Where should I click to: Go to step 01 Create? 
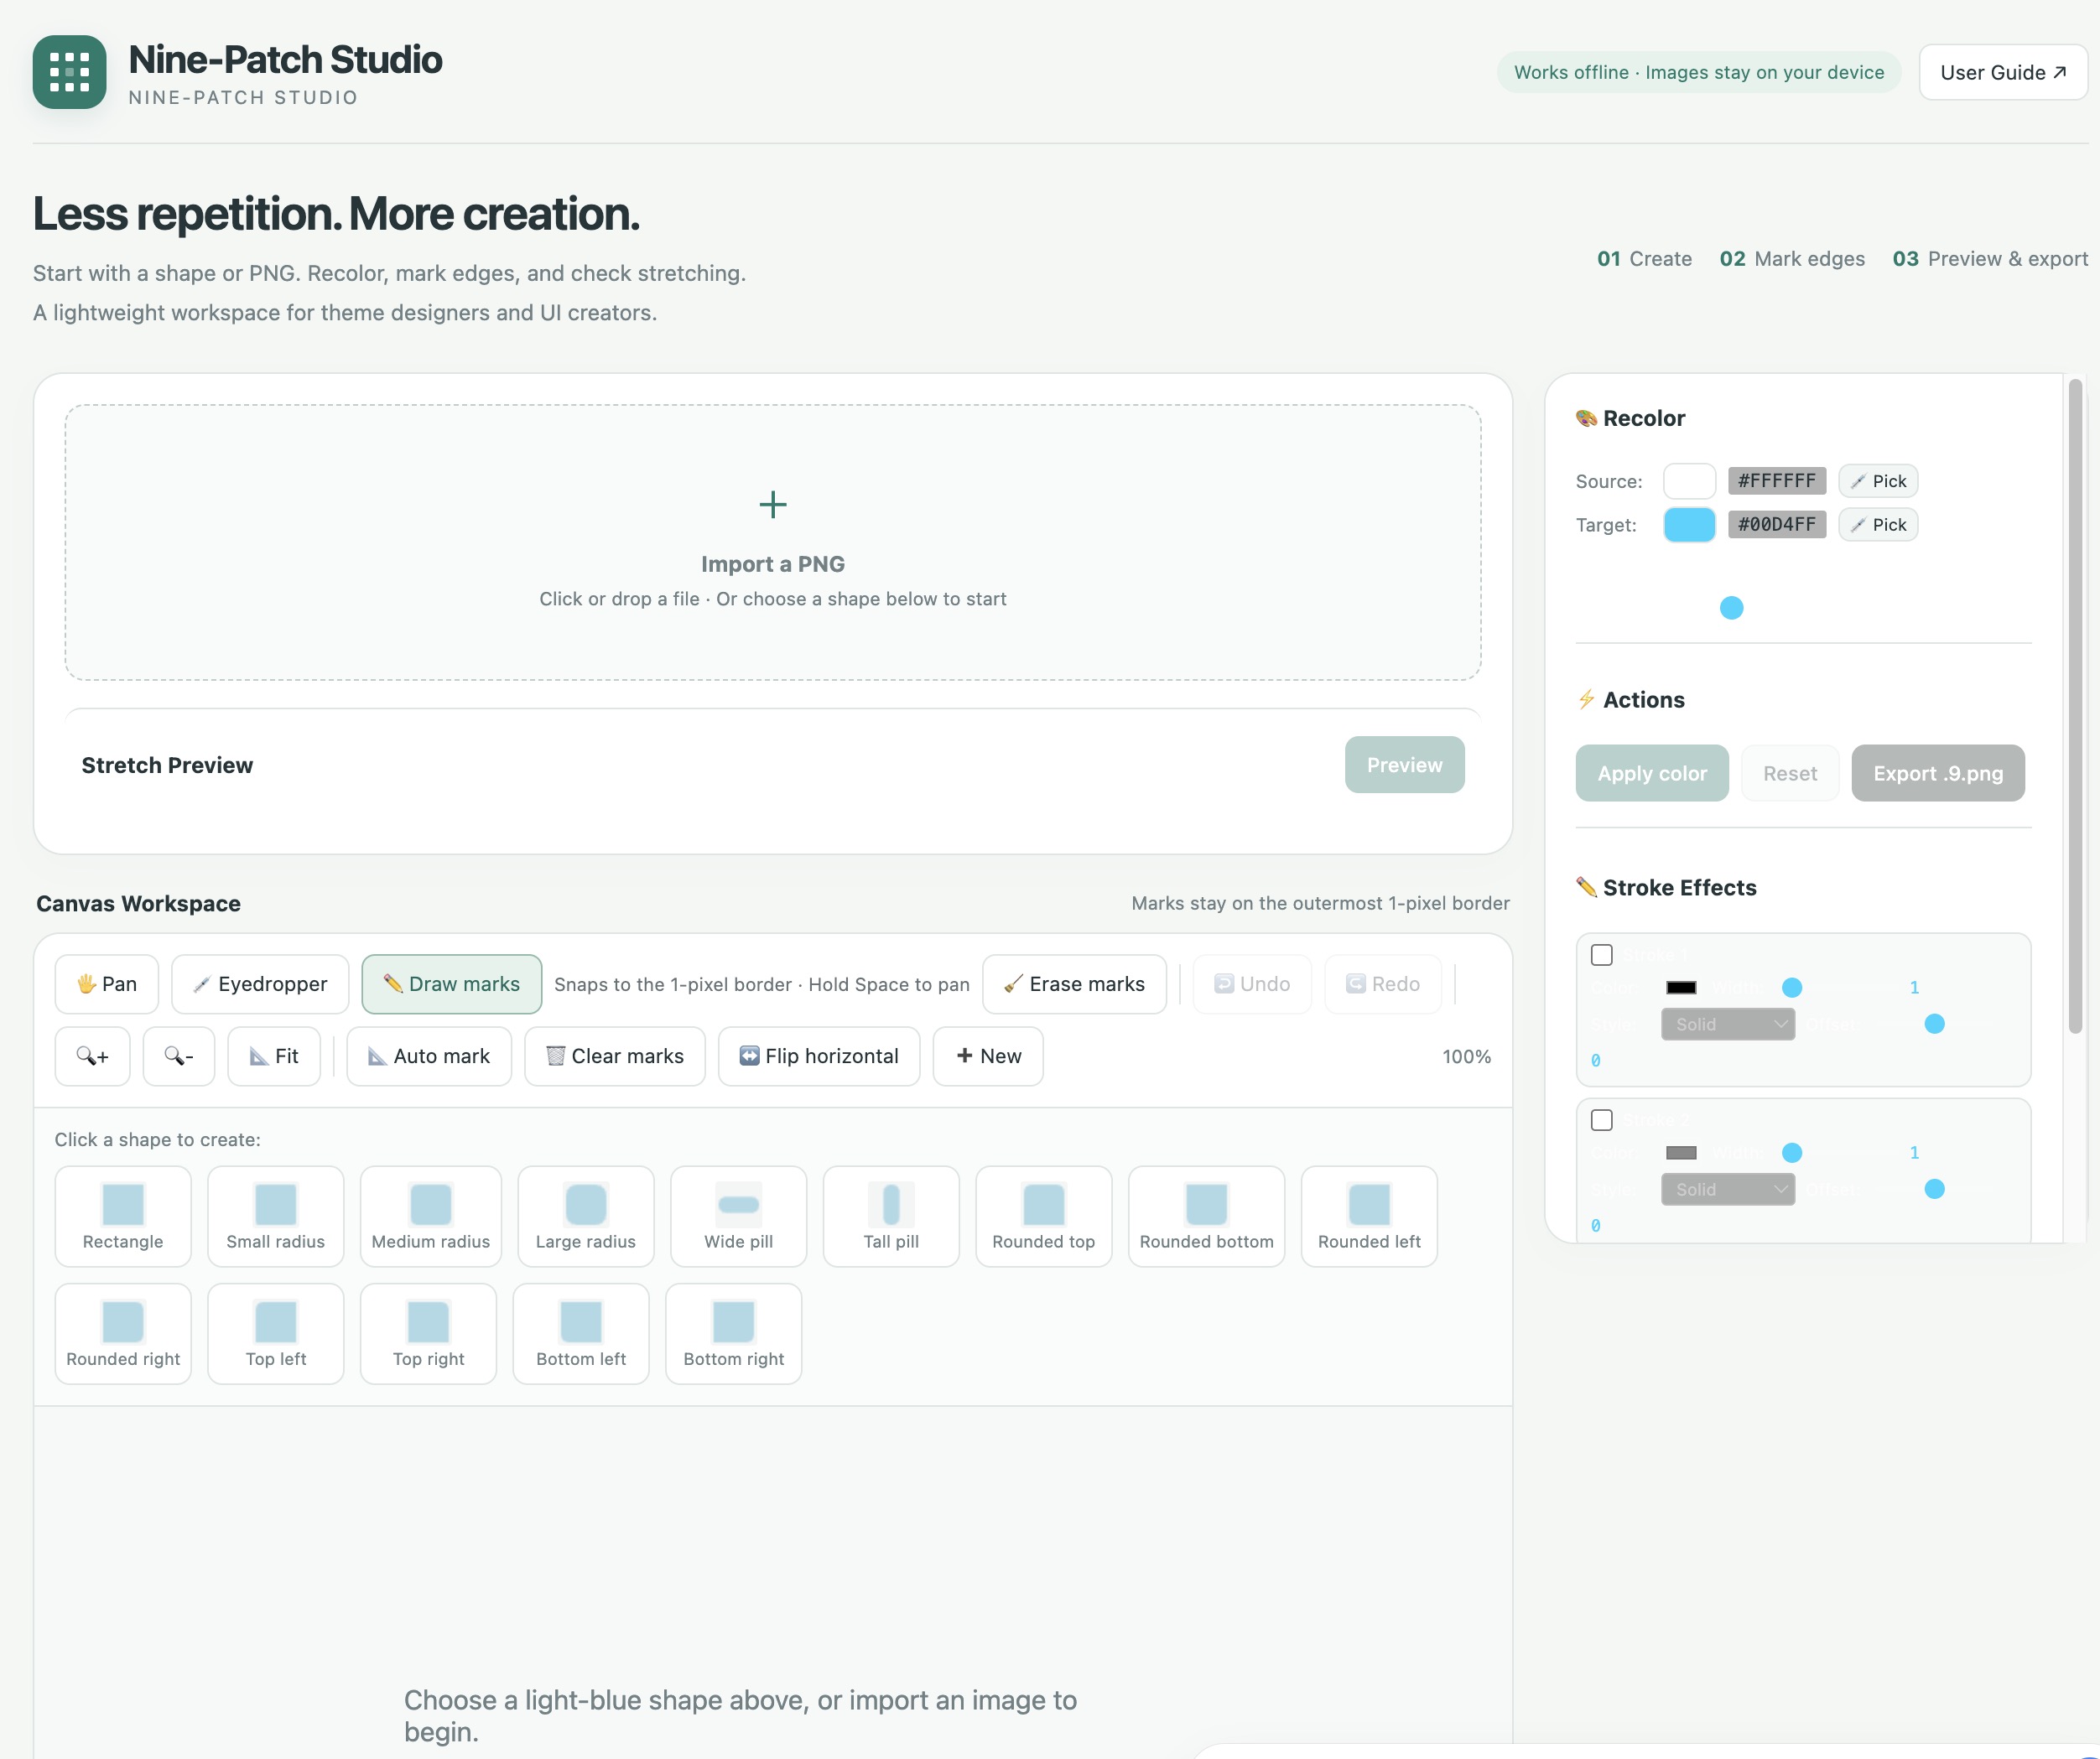click(x=1644, y=259)
